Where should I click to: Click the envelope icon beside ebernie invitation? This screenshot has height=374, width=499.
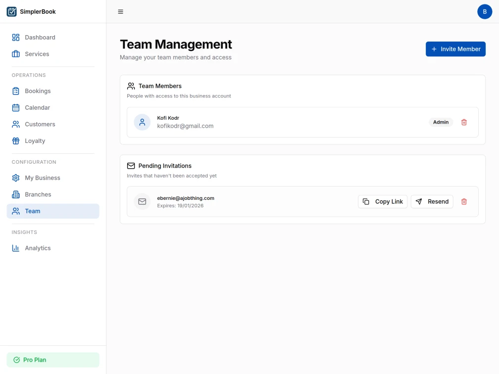tap(142, 202)
